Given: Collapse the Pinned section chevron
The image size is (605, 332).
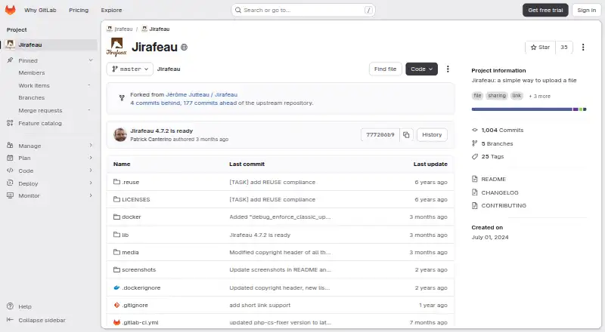Looking at the screenshot, I should (91, 60).
